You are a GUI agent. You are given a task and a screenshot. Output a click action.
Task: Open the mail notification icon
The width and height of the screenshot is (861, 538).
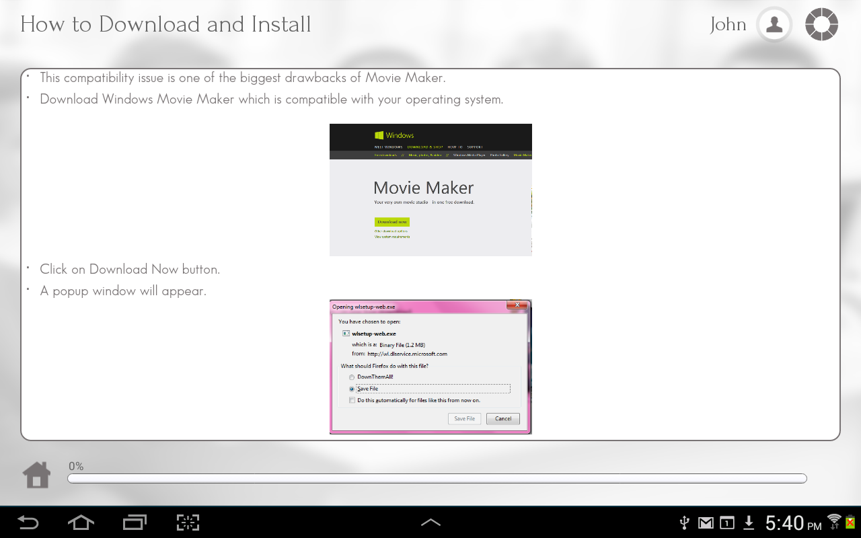[x=706, y=523]
